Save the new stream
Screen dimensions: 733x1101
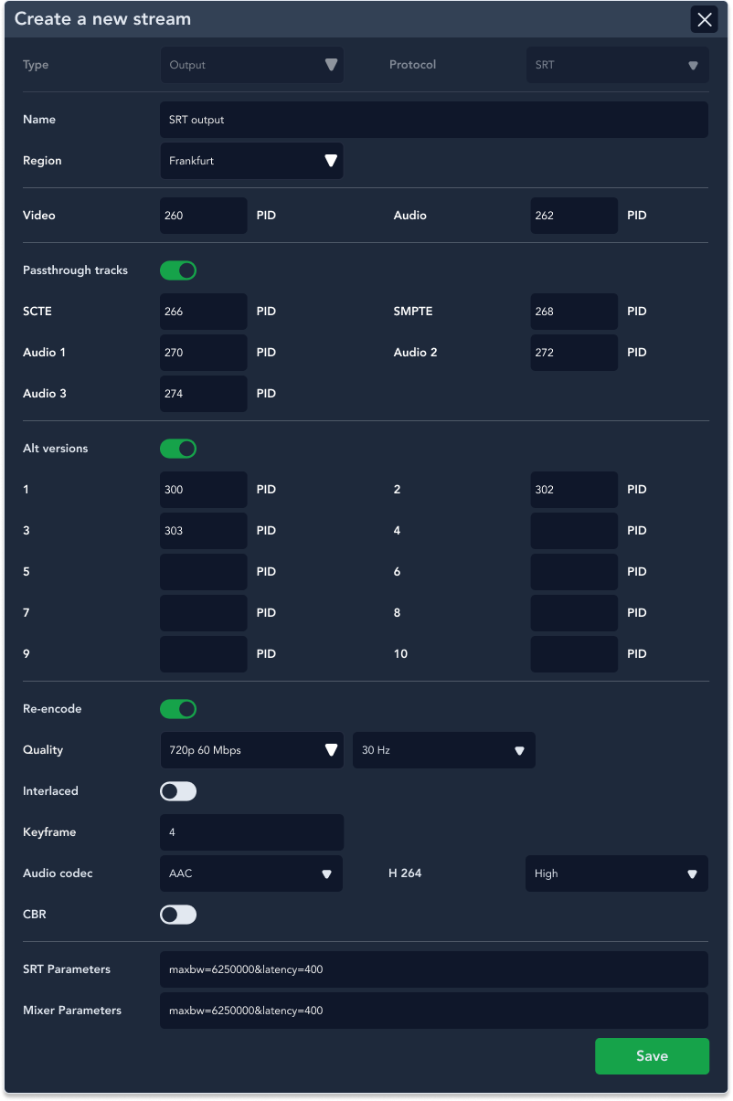652,1055
